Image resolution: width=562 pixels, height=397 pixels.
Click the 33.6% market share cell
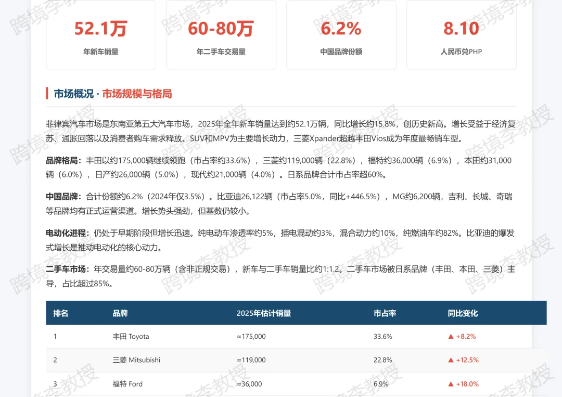pyautogui.click(x=383, y=337)
